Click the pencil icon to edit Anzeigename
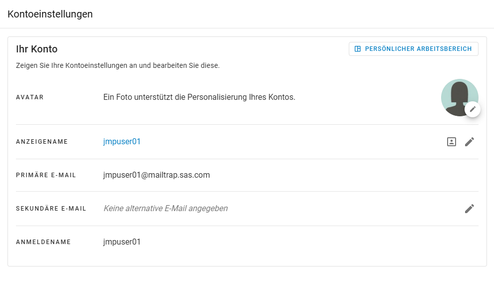 pyautogui.click(x=469, y=142)
